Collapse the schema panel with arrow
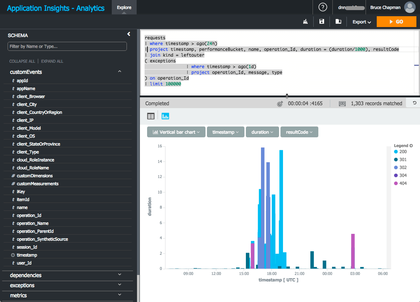 pyautogui.click(x=129, y=34)
